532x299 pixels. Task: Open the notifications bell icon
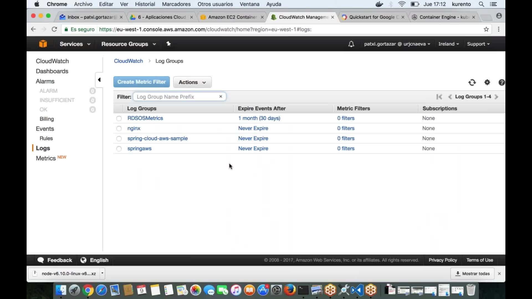(x=351, y=44)
